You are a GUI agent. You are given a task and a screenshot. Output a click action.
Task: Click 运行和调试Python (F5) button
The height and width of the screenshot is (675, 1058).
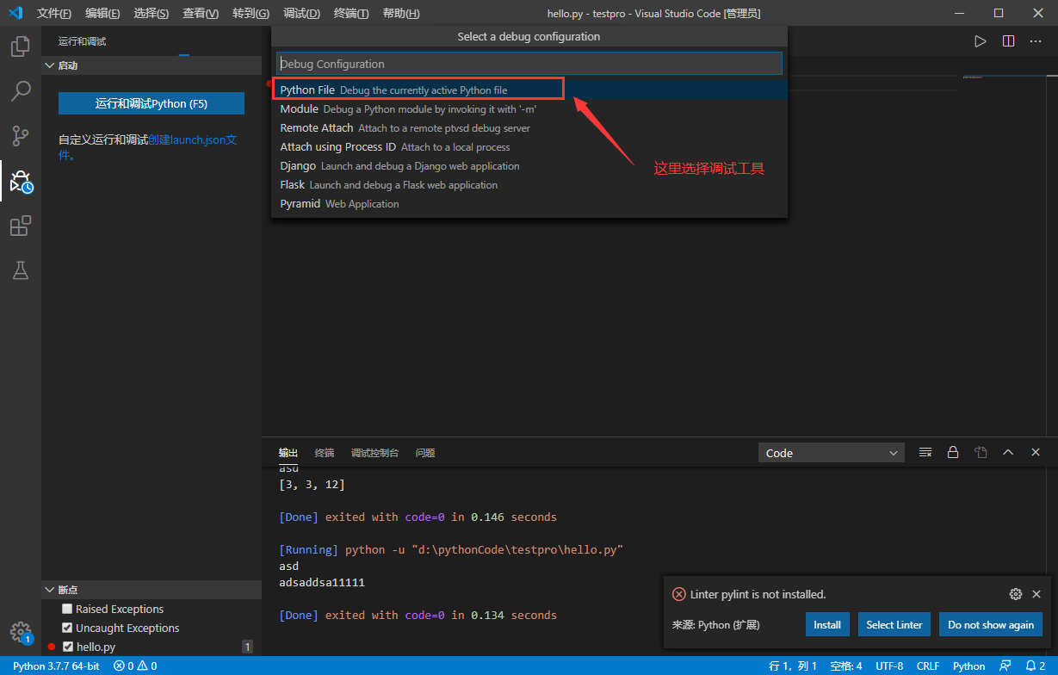click(x=152, y=103)
